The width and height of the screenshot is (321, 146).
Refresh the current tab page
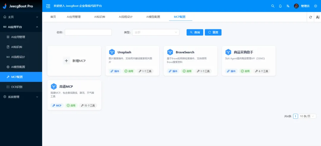(311, 17)
